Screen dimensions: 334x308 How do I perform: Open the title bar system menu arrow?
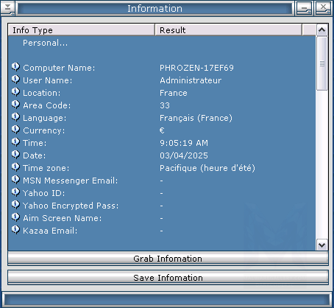tap(7, 8)
